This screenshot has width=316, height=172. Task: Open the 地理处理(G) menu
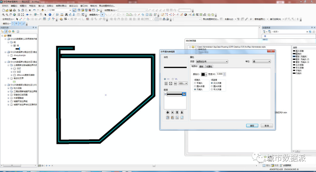(61, 6)
